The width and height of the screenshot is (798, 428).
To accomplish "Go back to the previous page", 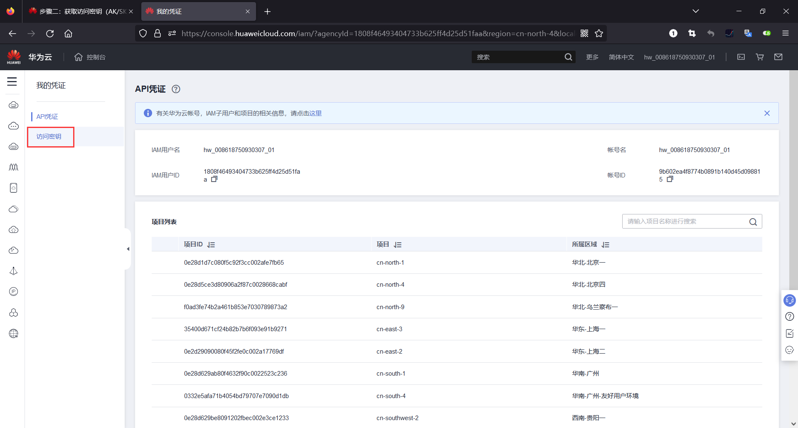I will coord(12,34).
